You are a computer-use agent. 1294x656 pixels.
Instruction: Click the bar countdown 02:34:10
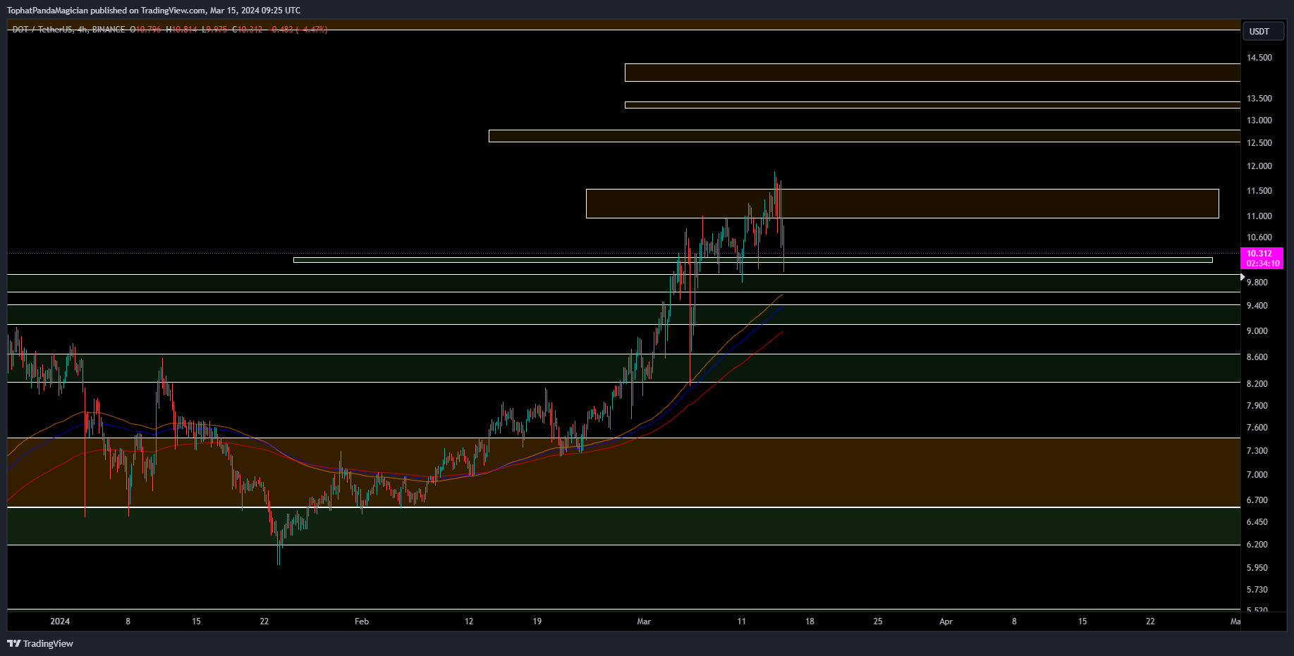(x=1262, y=264)
